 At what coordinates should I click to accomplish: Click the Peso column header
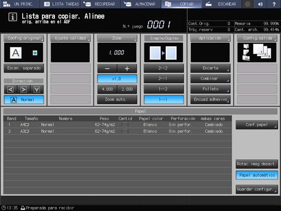104,119
